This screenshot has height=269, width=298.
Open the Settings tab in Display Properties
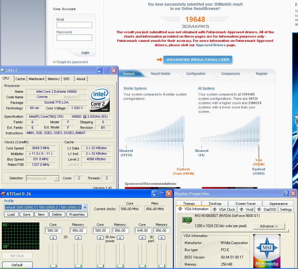click(x=286, y=209)
